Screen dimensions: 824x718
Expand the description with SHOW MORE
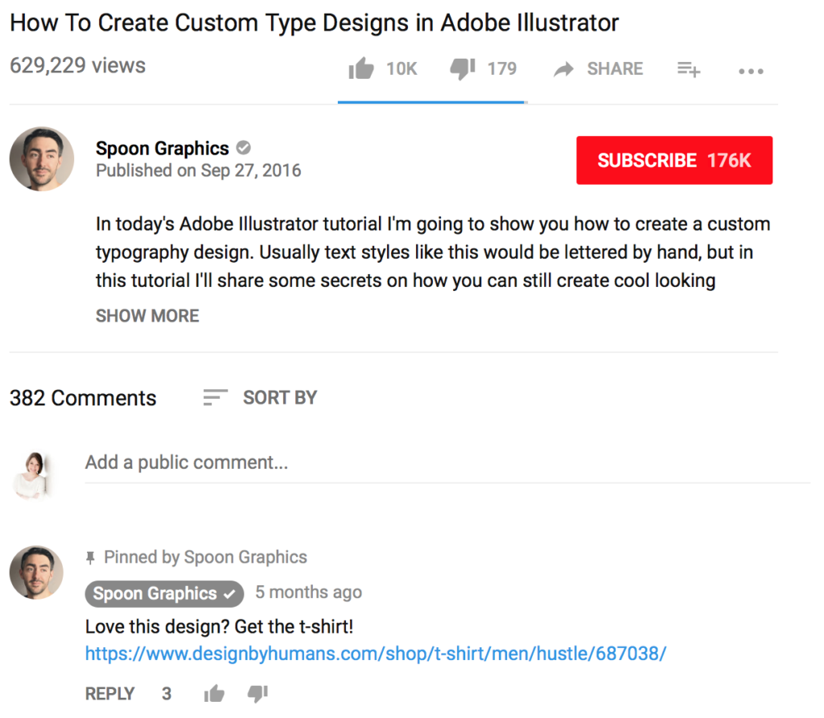pyautogui.click(x=147, y=315)
